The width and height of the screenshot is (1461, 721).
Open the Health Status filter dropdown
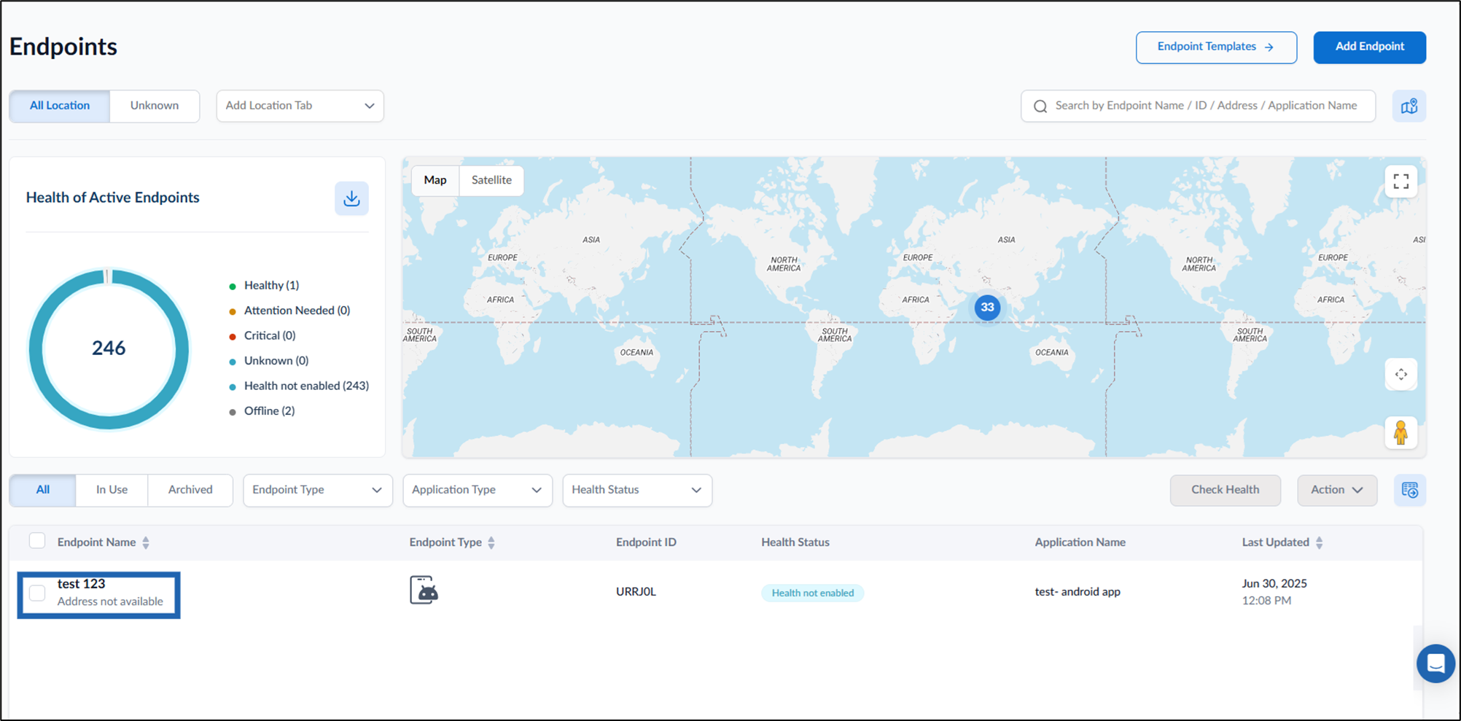pyautogui.click(x=637, y=490)
